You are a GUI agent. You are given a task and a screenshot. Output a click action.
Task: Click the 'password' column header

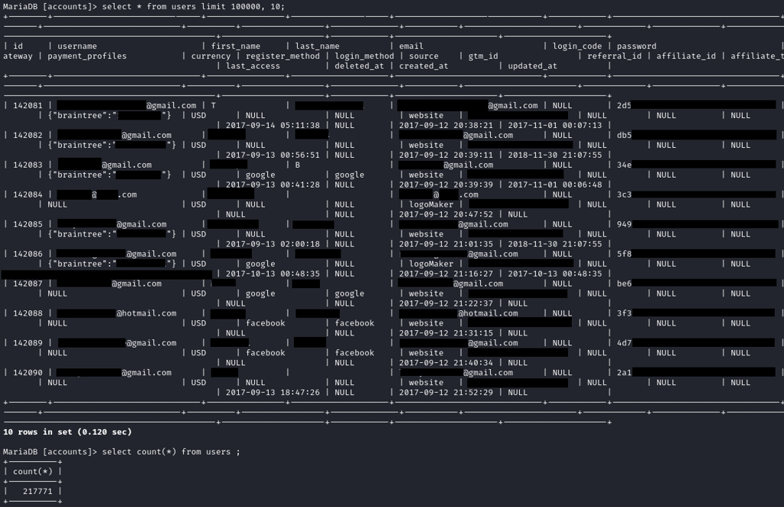tap(636, 46)
